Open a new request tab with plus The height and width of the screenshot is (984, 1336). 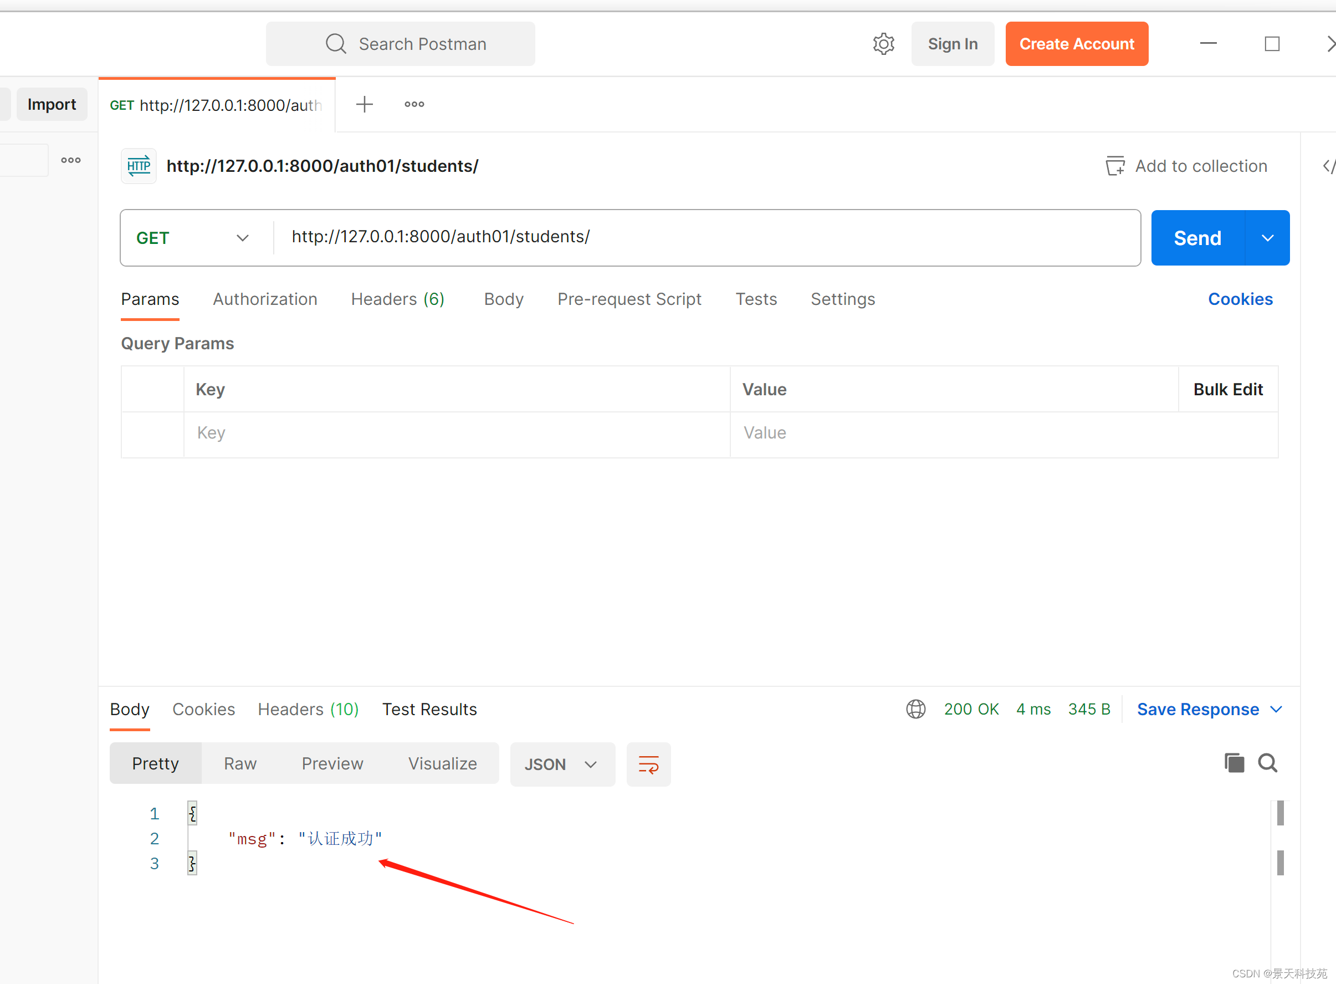click(x=365, y=104)
